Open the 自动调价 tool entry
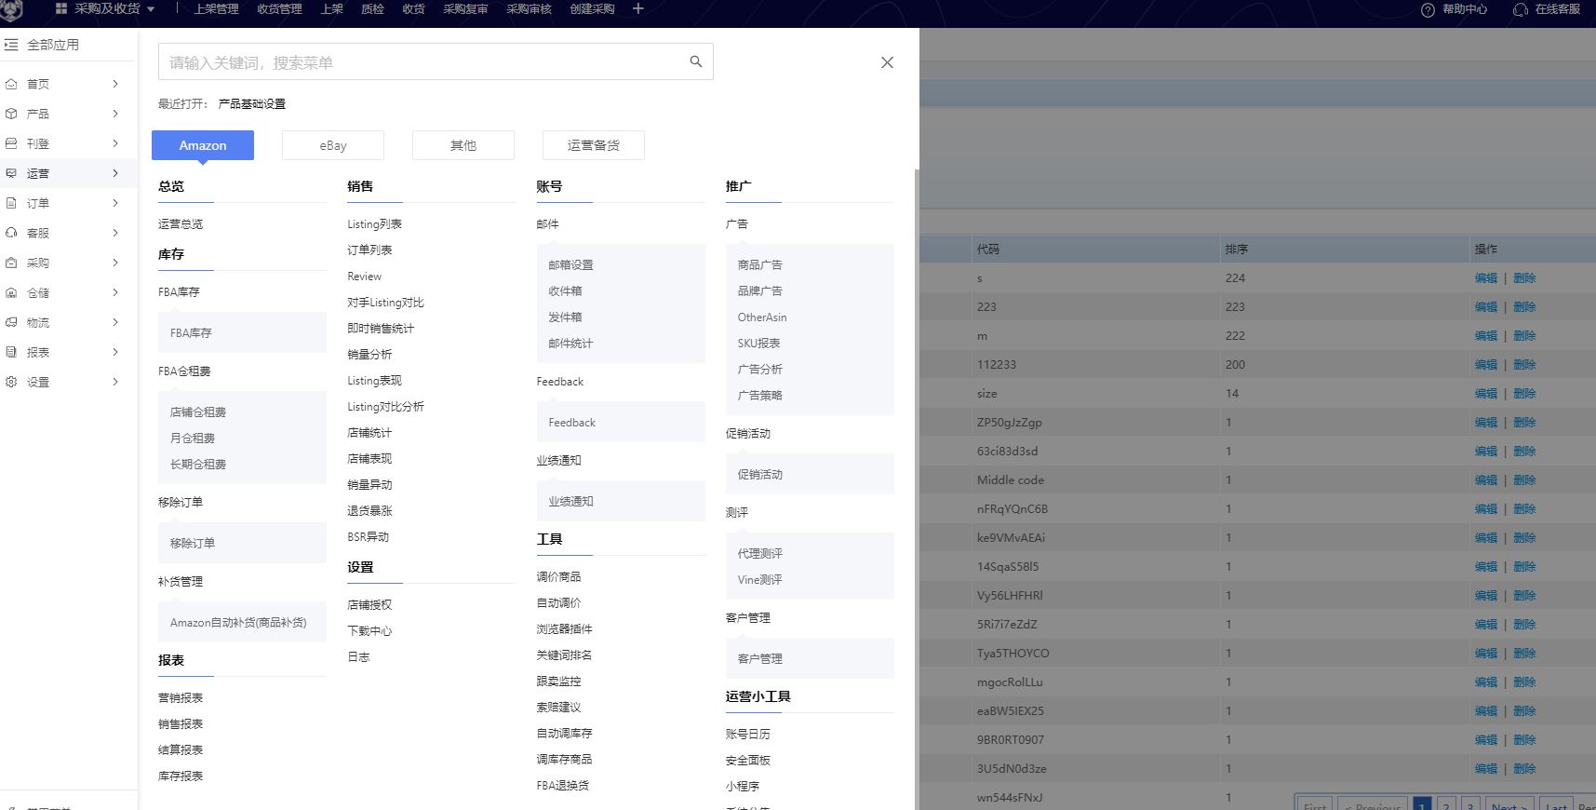Viewport: 1596px width, 810px height. 558,603
